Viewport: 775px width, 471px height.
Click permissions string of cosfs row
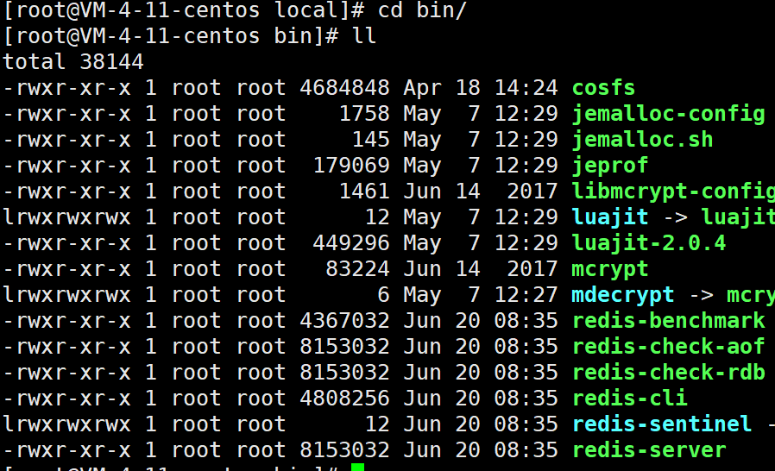66,88
